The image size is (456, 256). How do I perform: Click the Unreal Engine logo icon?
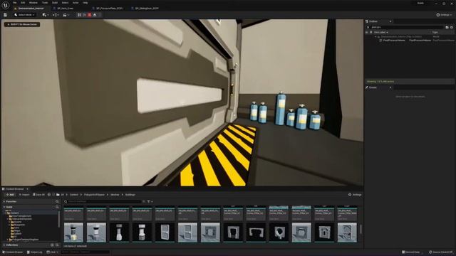(6, 6)
